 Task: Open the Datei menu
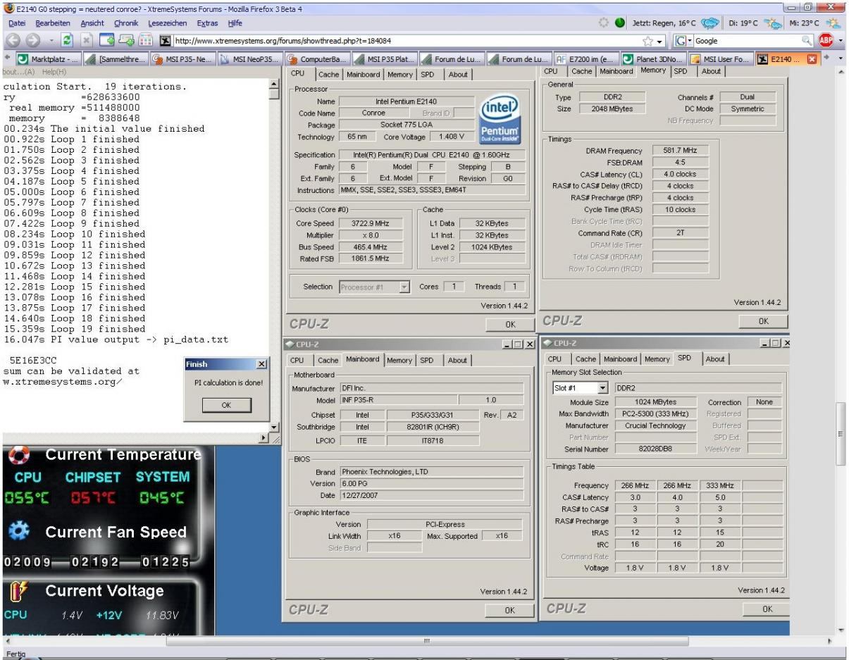(16, 23)
